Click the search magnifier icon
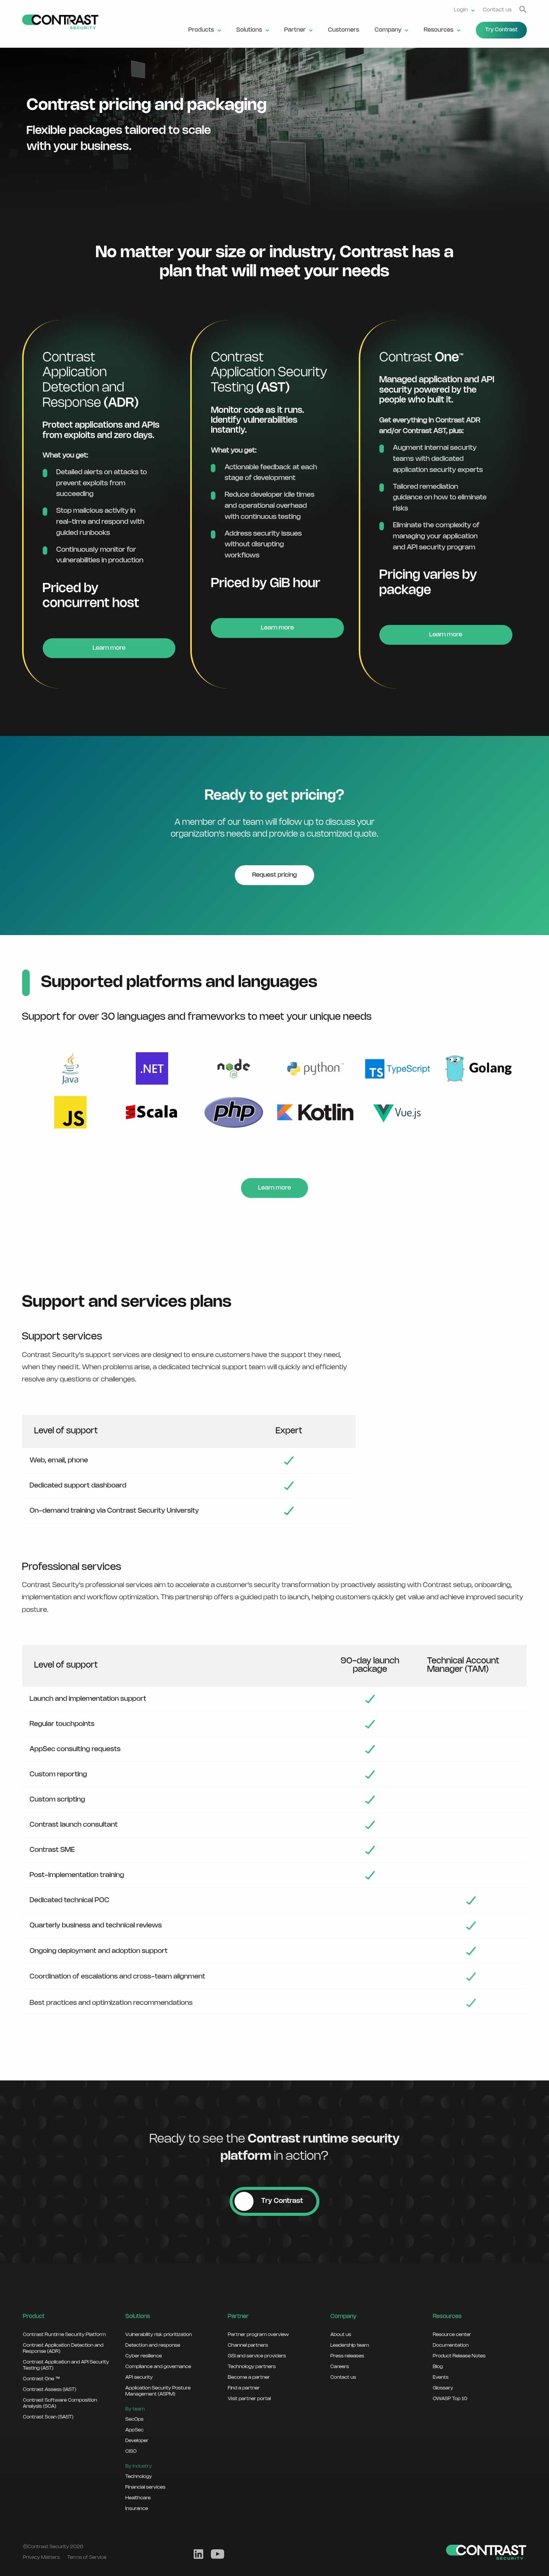The image size is (549, 2576). (x=522, y=9)
